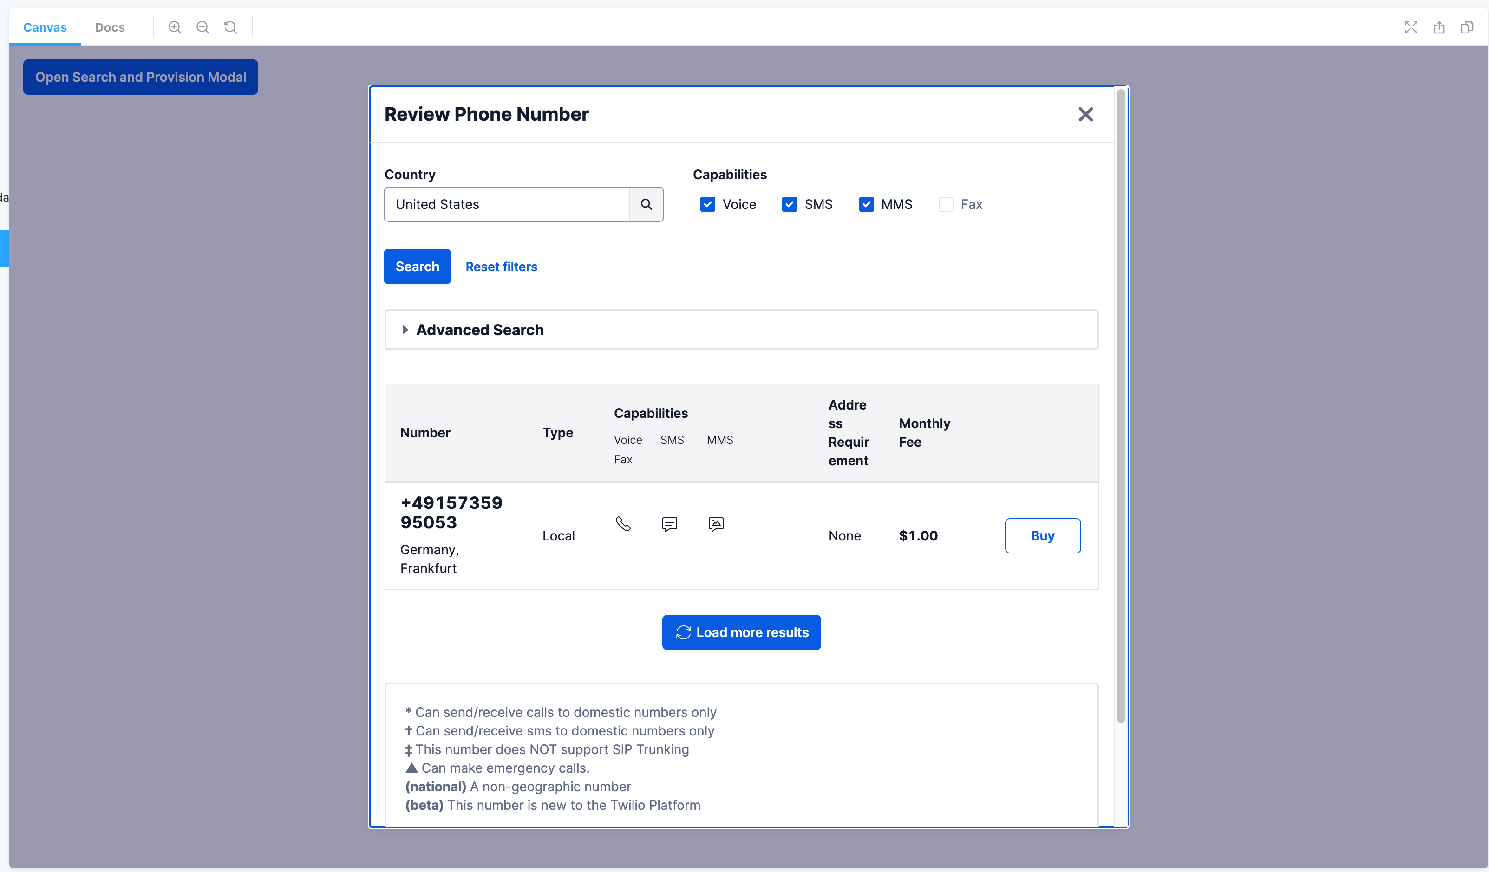
Task: Uncheck the Voice capability checkbox
Action: pyautogui.click(x=707, y=204)
